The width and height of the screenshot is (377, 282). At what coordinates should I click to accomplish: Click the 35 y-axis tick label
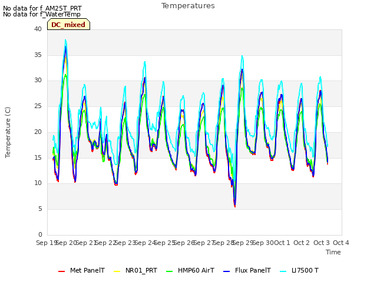coord(38,55)
